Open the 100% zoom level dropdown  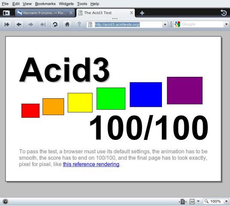[226, 201]
